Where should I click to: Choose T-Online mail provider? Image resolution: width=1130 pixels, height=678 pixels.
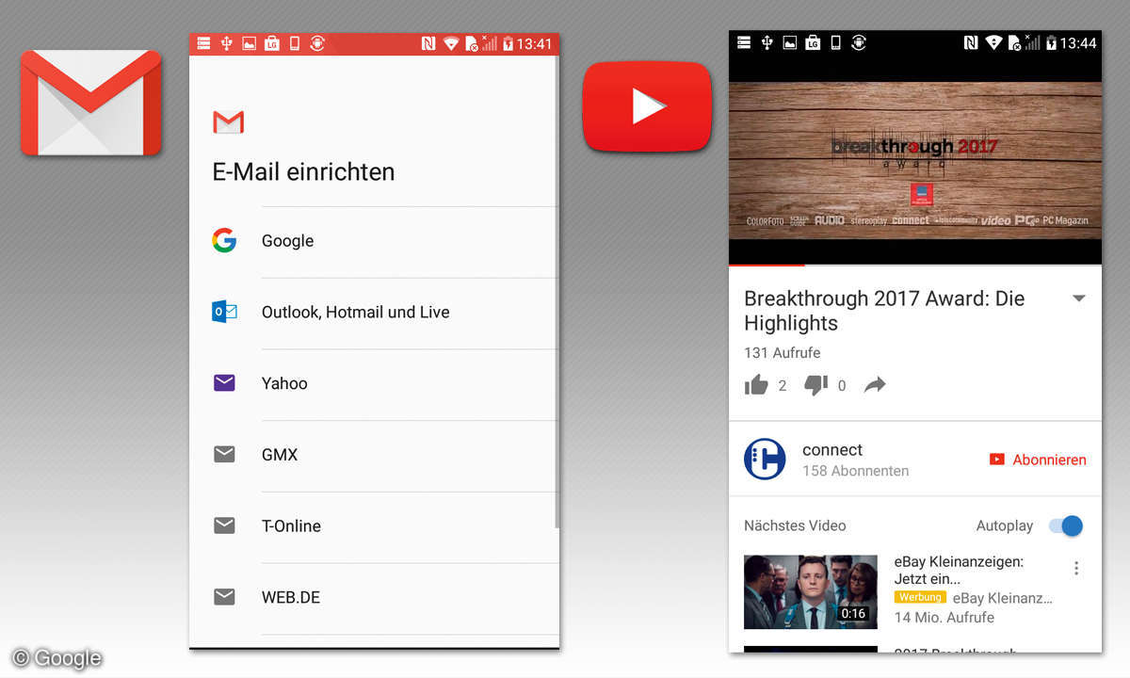374,526
